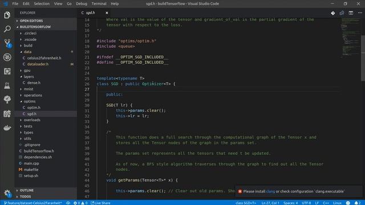Screen dimensions: 365x205
Task: Expand the TODOS section
Action: 46,196
